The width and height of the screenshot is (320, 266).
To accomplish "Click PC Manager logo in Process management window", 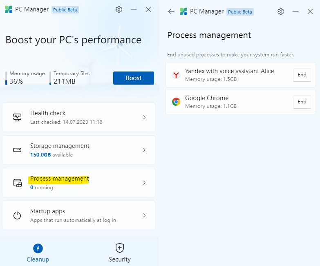I will [183, 11].
